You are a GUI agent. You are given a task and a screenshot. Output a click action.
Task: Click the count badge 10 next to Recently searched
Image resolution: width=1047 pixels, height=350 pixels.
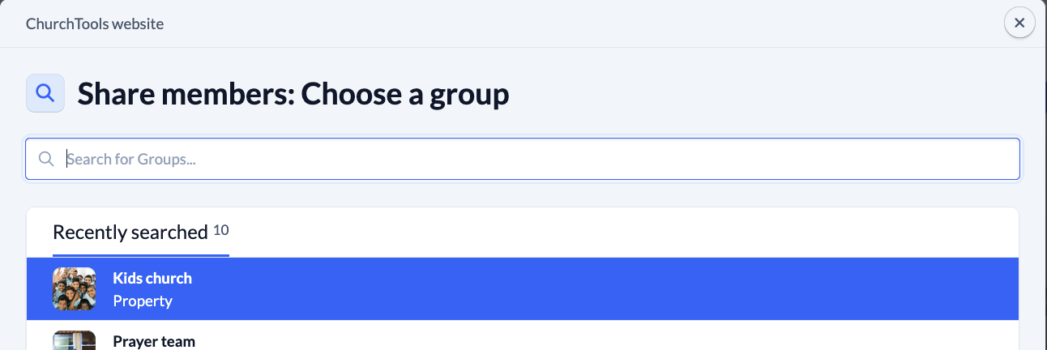tap(221, 230)
